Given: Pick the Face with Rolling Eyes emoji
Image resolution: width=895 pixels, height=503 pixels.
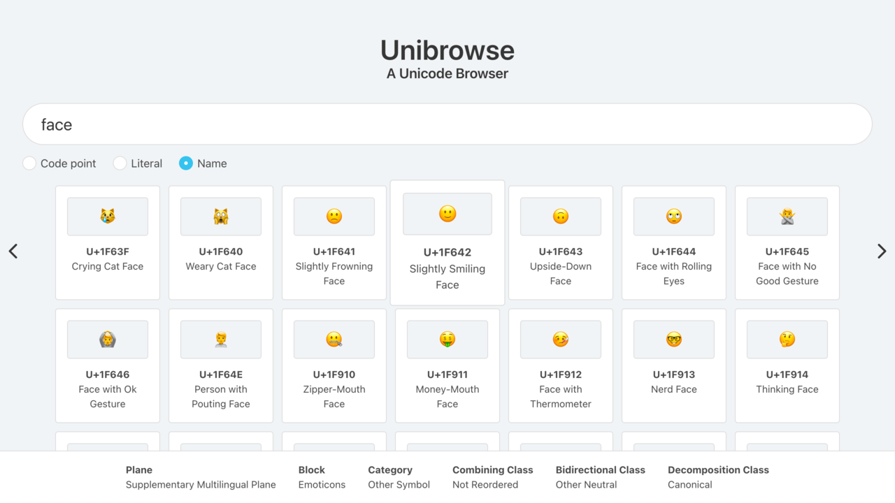Looking at the screenshot, I should (674, 217).
